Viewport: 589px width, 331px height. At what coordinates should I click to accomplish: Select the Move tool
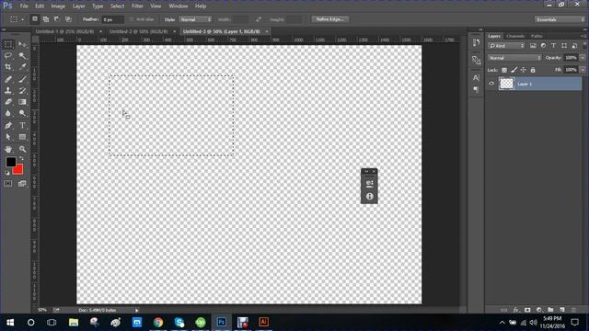tap(22, 44)
